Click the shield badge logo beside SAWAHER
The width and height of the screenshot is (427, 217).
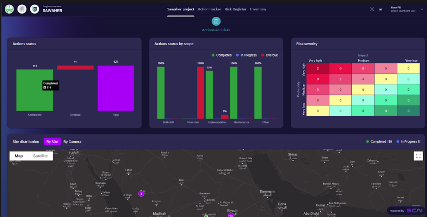point(34,9)
